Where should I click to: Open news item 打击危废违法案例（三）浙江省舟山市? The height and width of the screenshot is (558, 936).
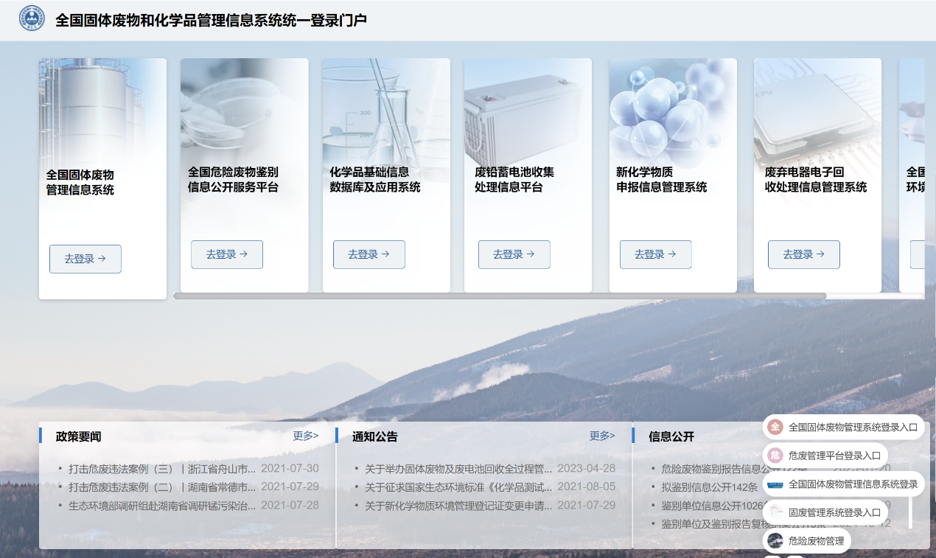(x=162, y=469)
